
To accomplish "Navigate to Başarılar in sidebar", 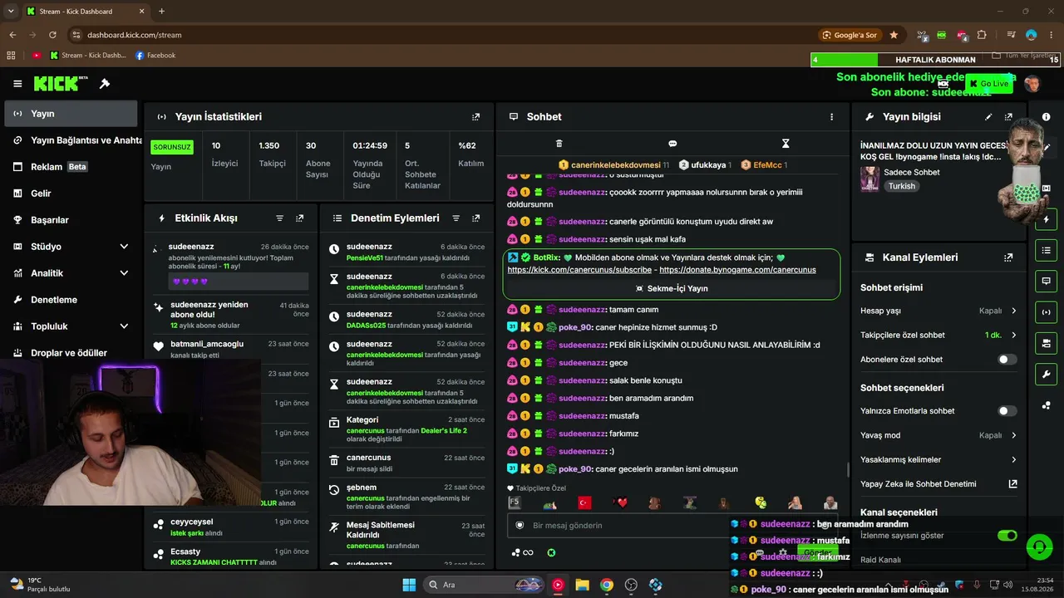I will point(71,220).
